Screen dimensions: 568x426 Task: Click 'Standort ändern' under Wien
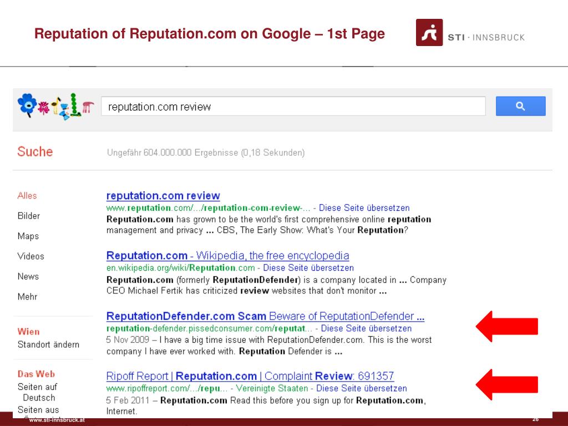point(48,344)
